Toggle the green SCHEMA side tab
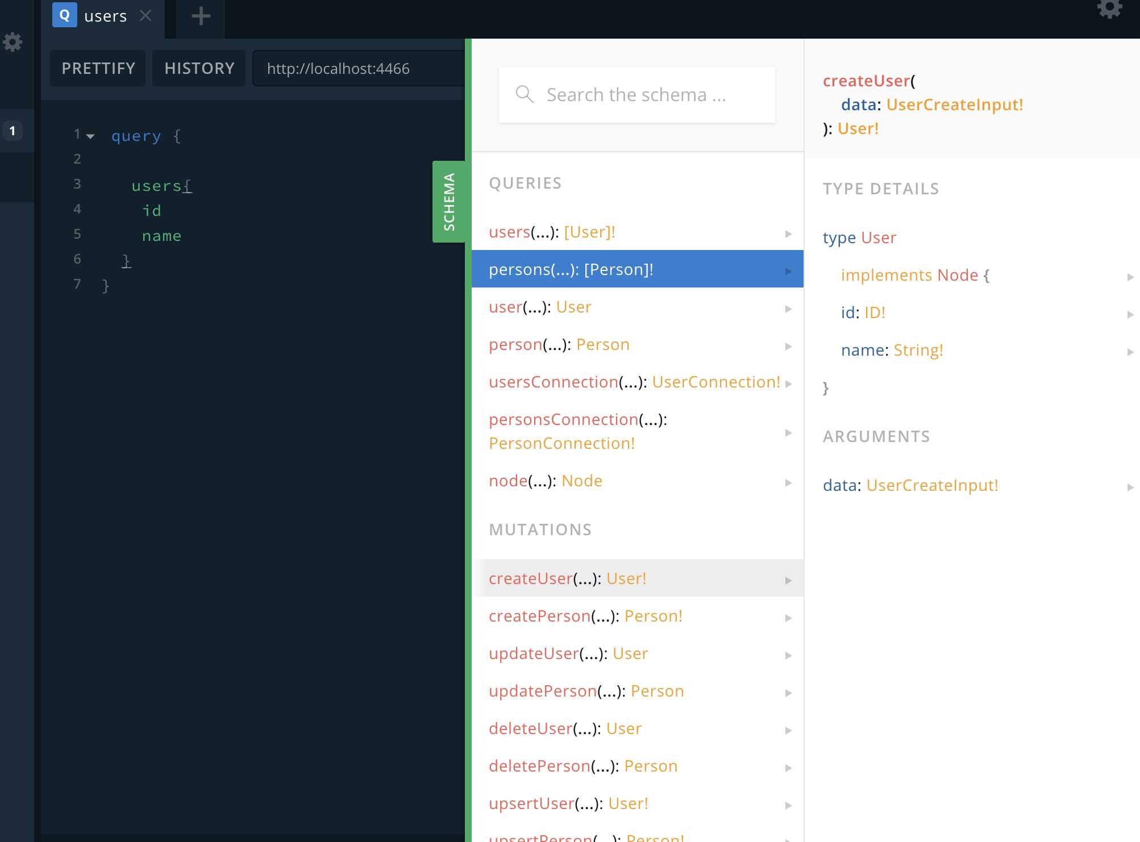The height and width of the screenshot is (842, 1140). [449, 202]
